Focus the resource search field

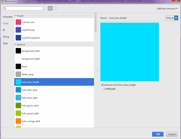click(23, 8)
